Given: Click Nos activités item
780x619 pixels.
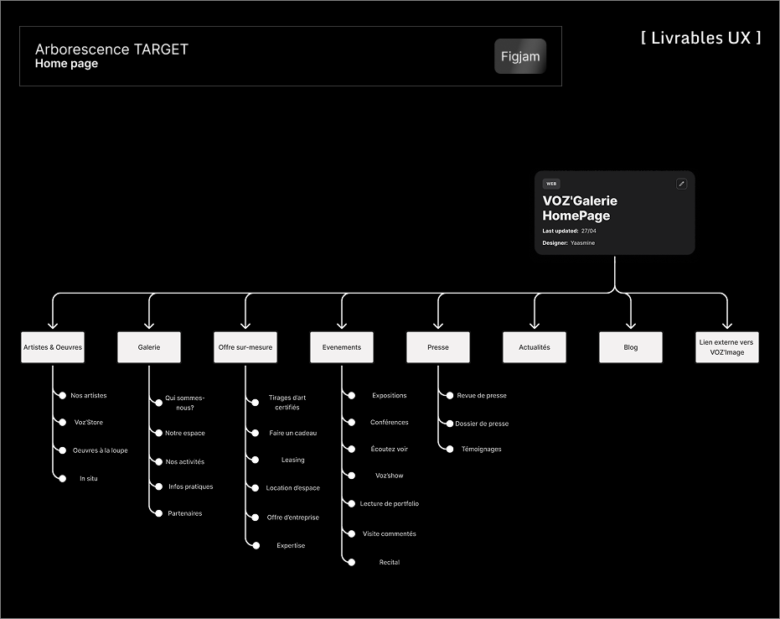Looking at the screenshot, I should [185, 461].
